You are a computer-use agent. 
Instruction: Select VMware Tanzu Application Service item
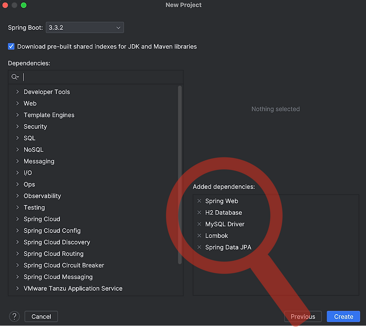73,288
